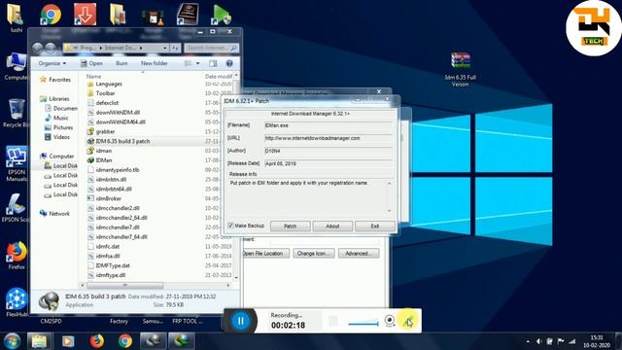Open the FlexiHub desktop shortcut
622x350 pixels.
click(x=16, y=302)
